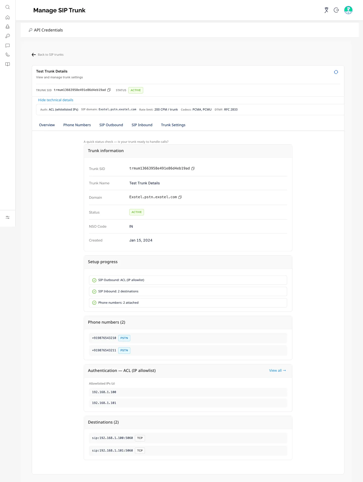Click View all in Authentication section
This screenshot has height=482, width=363.
pyautogui.click(x=278, y=370)
